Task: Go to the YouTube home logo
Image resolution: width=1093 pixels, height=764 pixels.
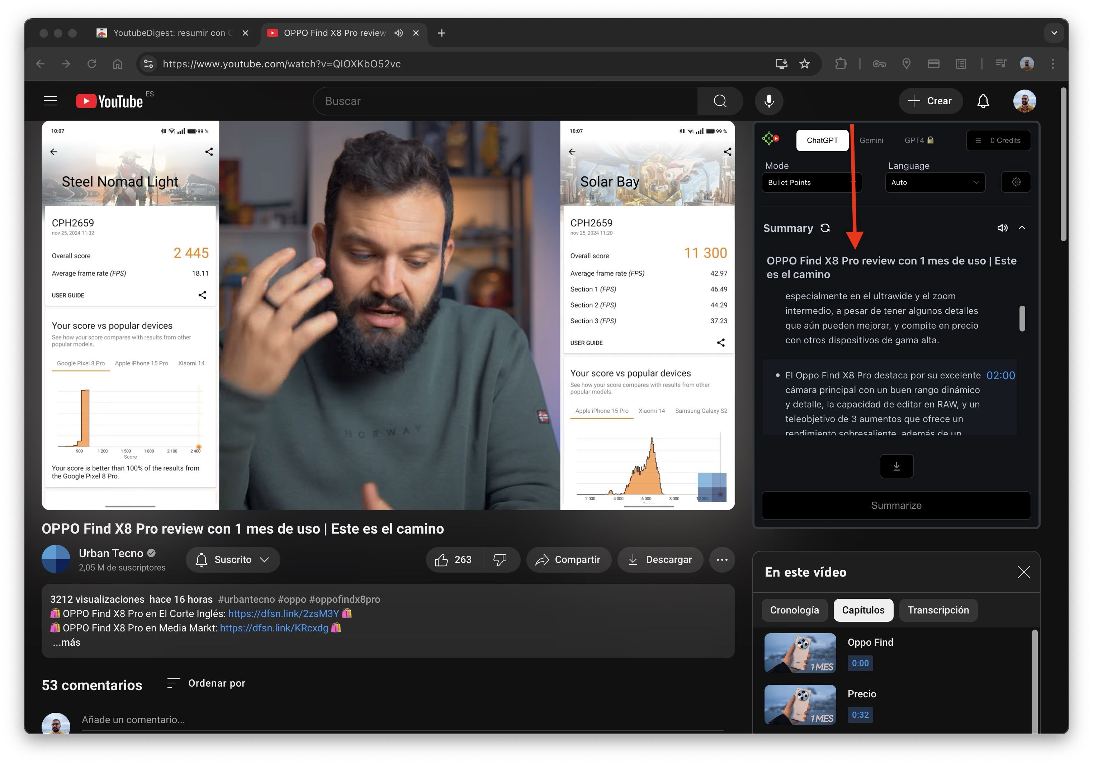Action: (x=109, y=101)
